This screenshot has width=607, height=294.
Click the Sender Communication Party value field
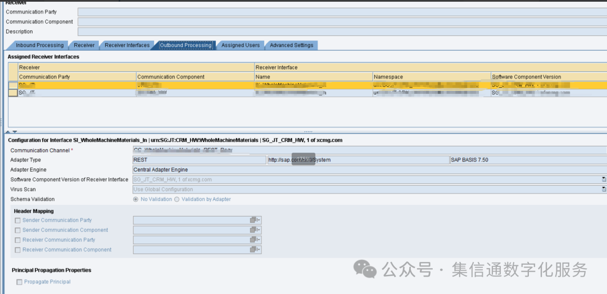[x=191, y=220]
